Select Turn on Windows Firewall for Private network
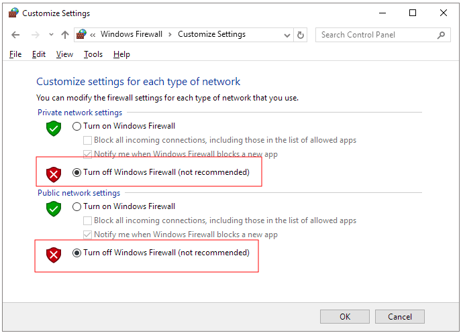This screenshot has width=461, height=333. coord(77,126)
